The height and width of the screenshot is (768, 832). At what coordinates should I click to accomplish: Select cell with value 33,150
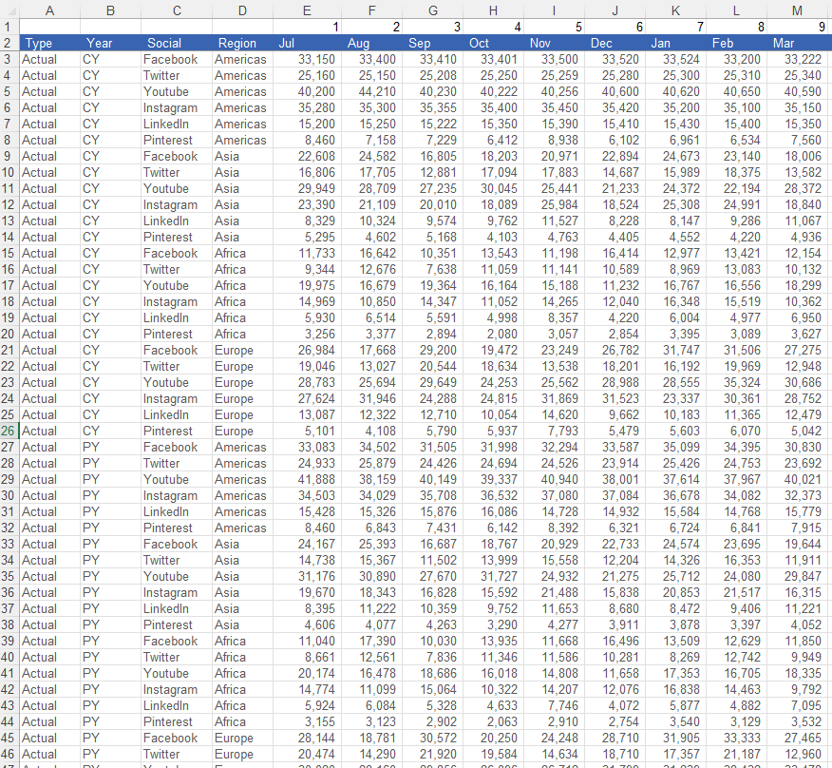(x=307, y=60)
